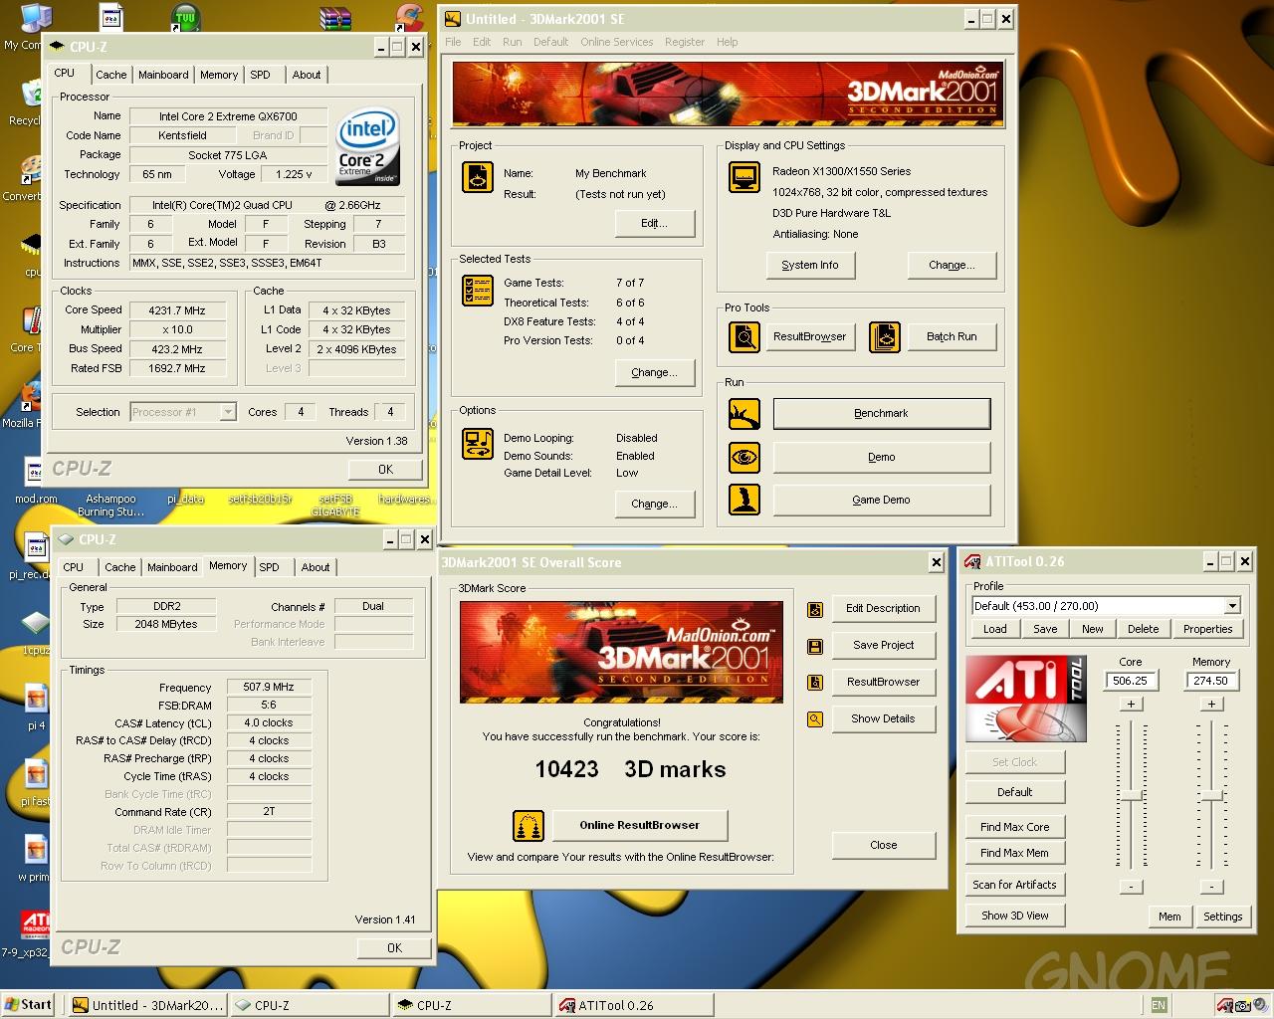Image resolution: width=1274 pixels, height=1019 pixels.
Task: Click Settings button in ATITool
Action: [1222, 917]
